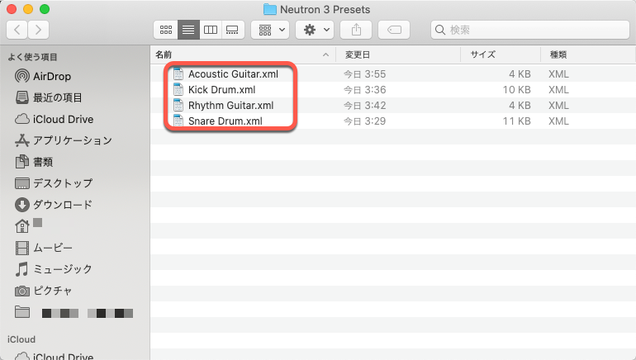Click the 今日 3:42 modified date
This screenshot has height=360, width=636.
click(x=364, y=106)
